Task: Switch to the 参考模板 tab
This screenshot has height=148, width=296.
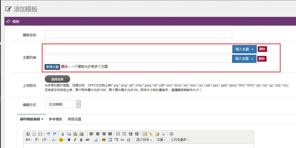Action: pos(56,119)
